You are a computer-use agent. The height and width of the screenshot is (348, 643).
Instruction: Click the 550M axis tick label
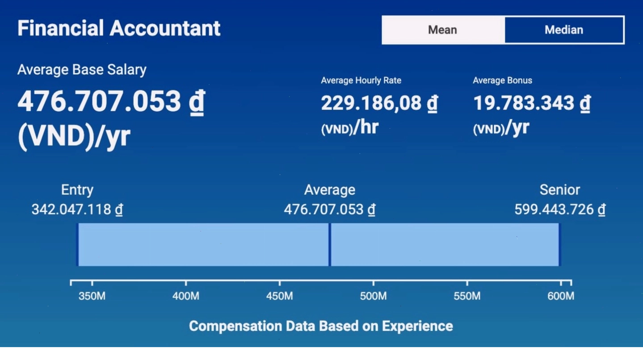(x=467, y=296)
